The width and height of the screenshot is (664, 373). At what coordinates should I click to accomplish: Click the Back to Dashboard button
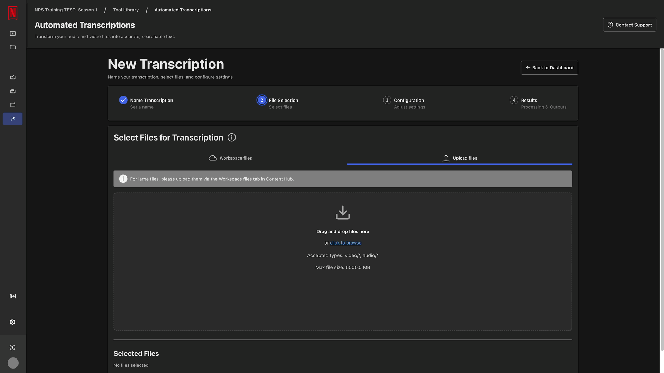pyautogui.click(x=549, y=68)
